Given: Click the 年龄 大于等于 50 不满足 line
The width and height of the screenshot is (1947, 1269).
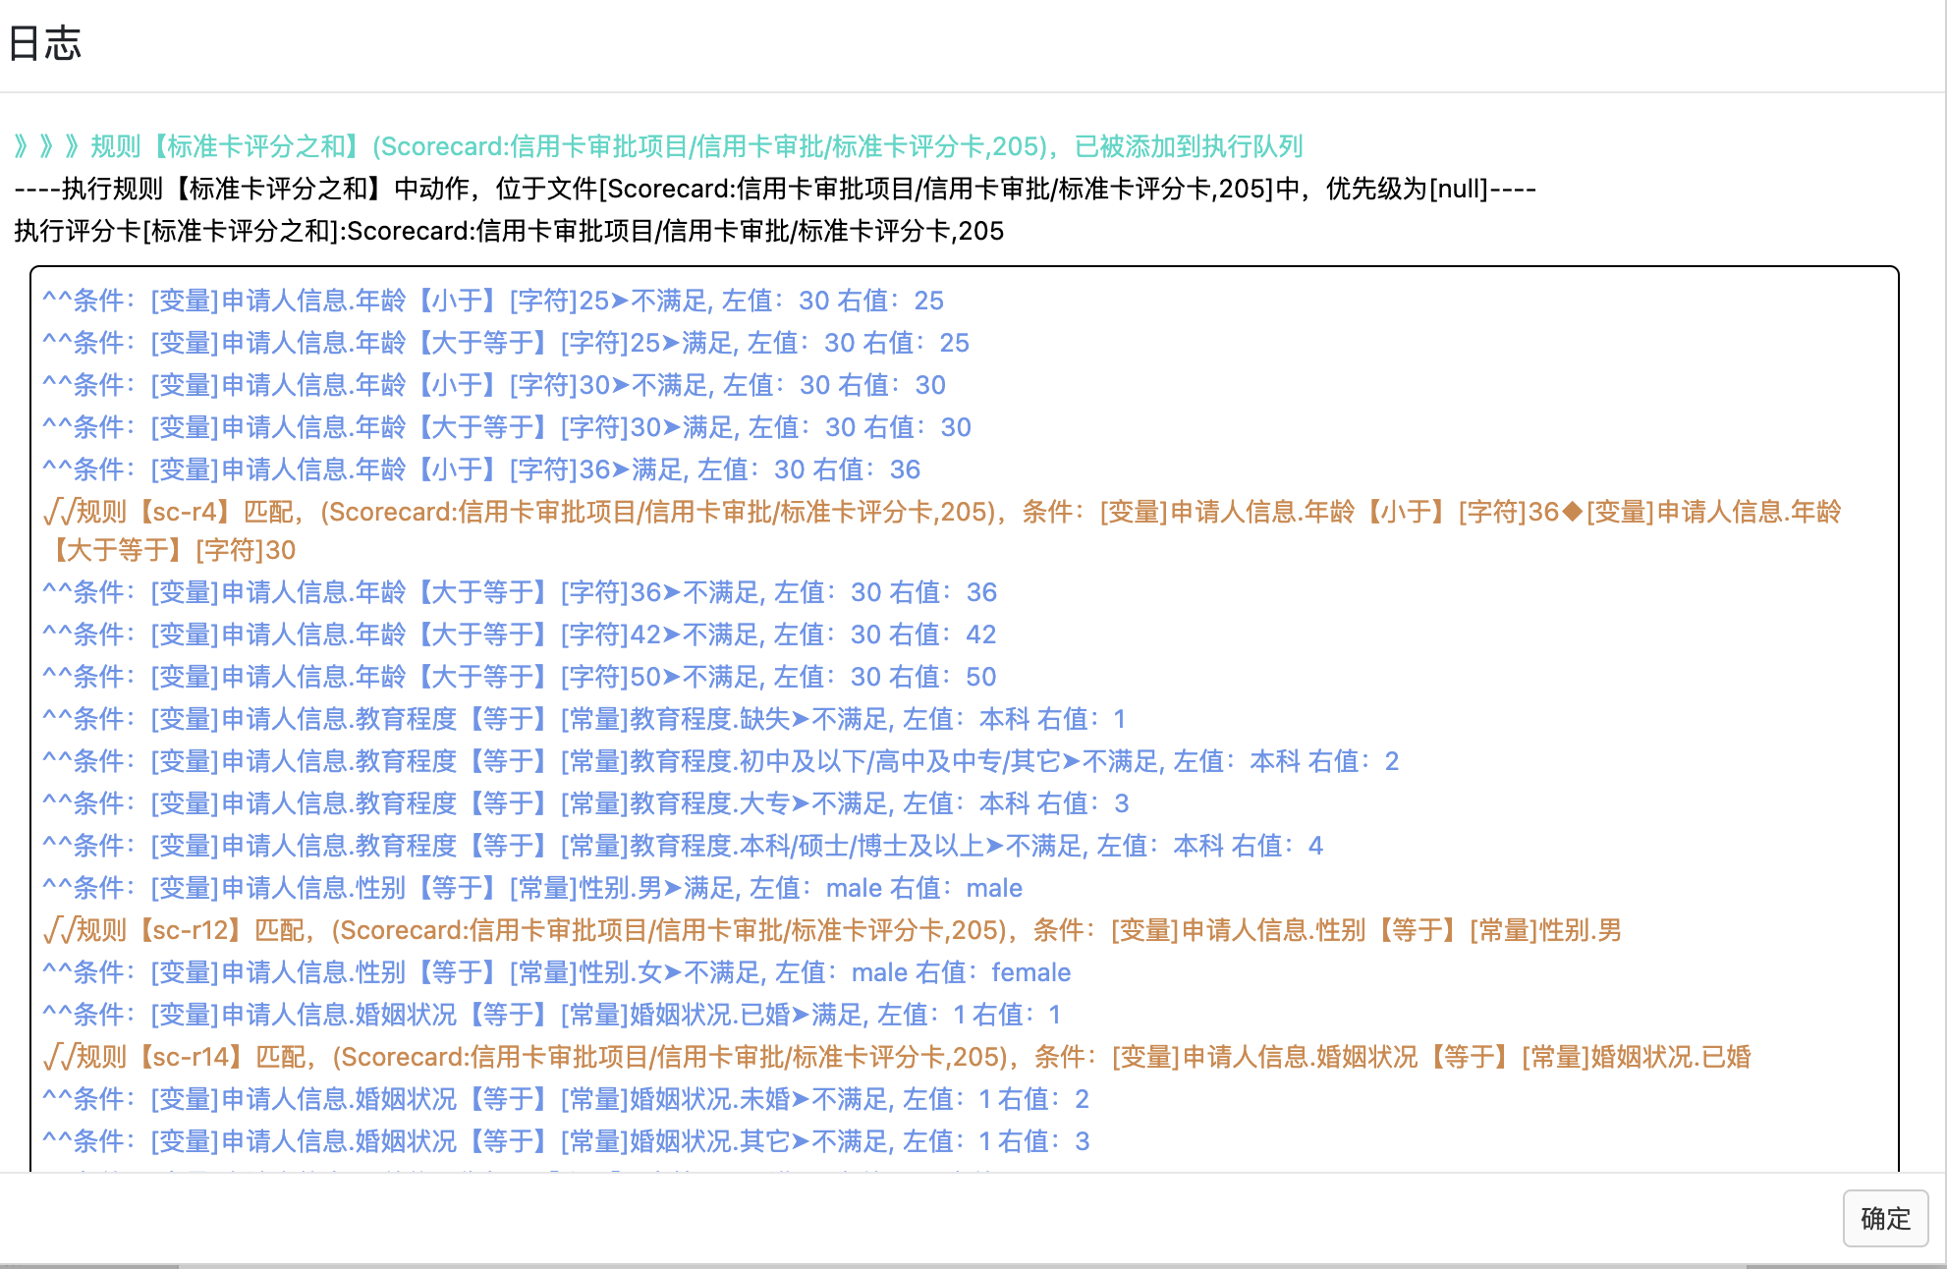Looking at the screenshot, I should [x=519, y=677].
